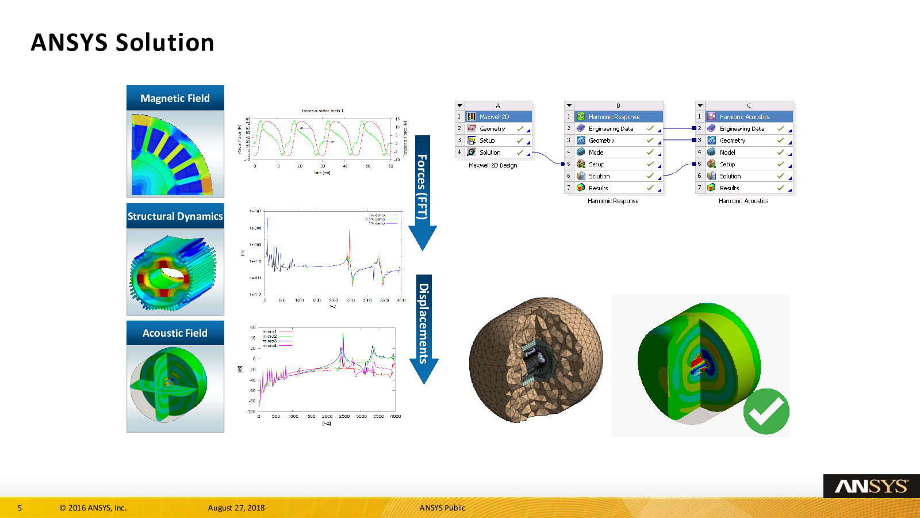Click Setup icon in Harmonic Acoustics system
Viewport: 920px width, 518px height.
(712, 164)
